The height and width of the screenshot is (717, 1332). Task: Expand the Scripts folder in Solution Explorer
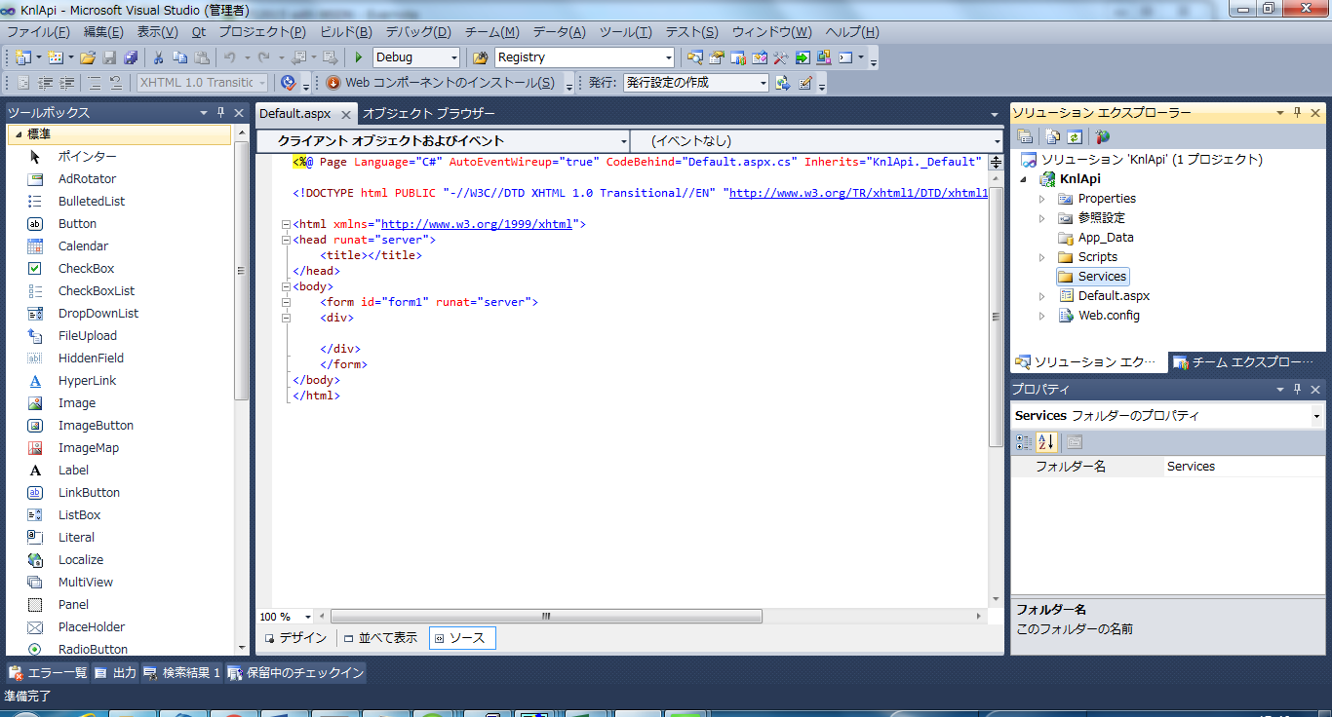coord(1041,257)
